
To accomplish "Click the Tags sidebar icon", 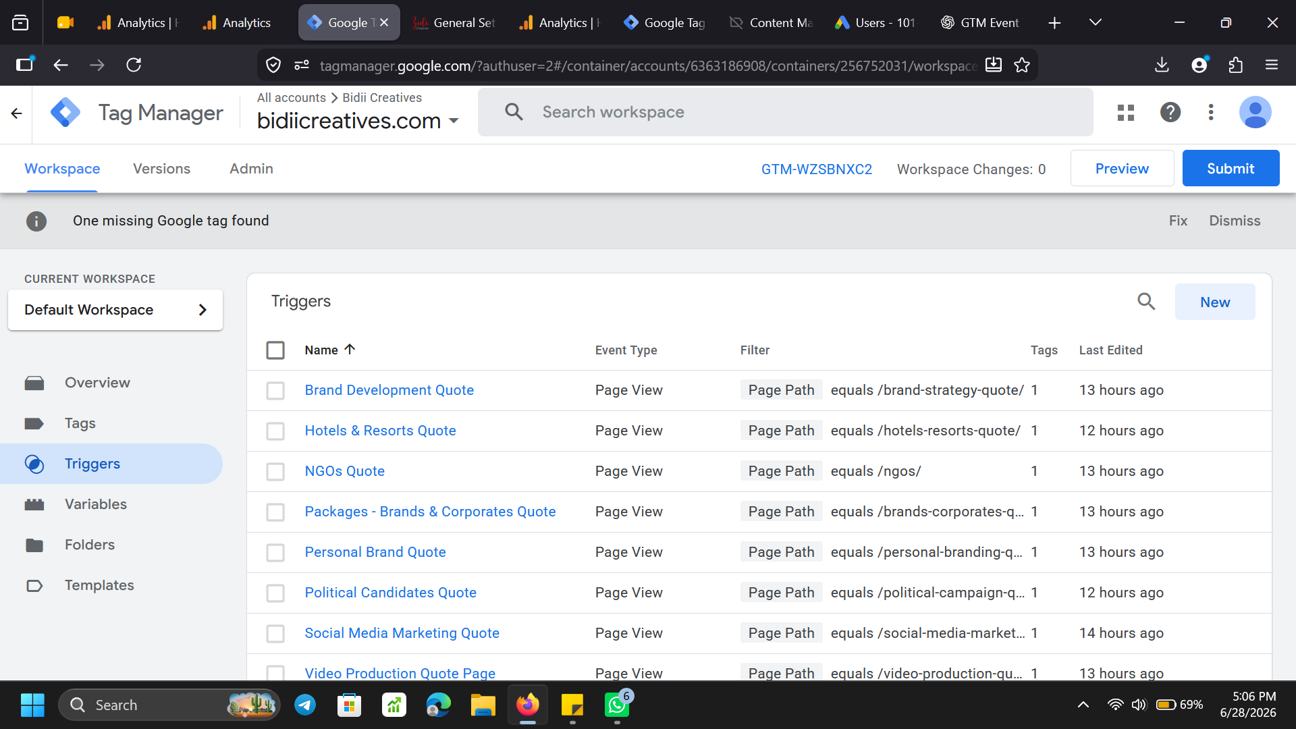I will coord(34,423).
